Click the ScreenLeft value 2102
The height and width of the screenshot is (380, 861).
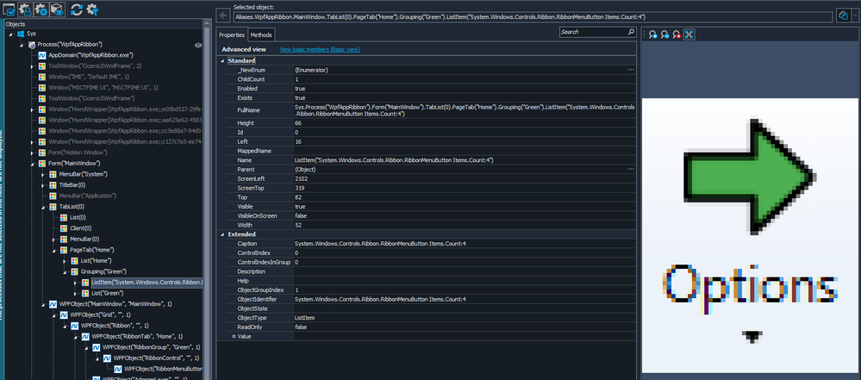click(x=301, y=179)
